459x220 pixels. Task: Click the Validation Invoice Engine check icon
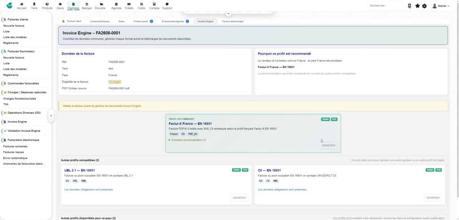coord(5,131)
